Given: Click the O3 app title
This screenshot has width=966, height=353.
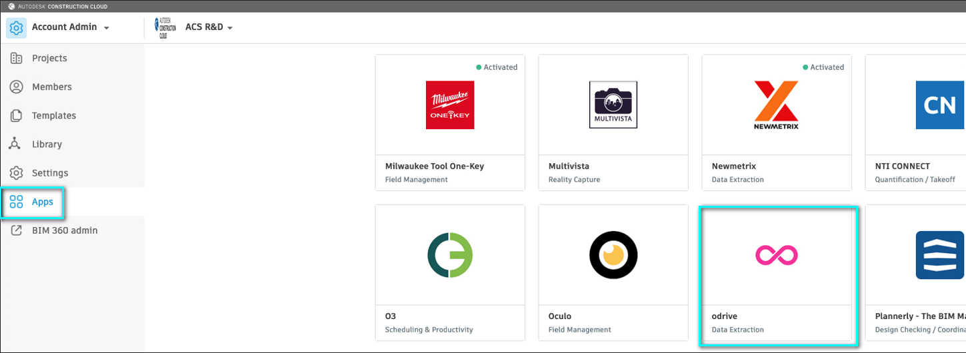Looking at the screenshot, I should (391, 316).
